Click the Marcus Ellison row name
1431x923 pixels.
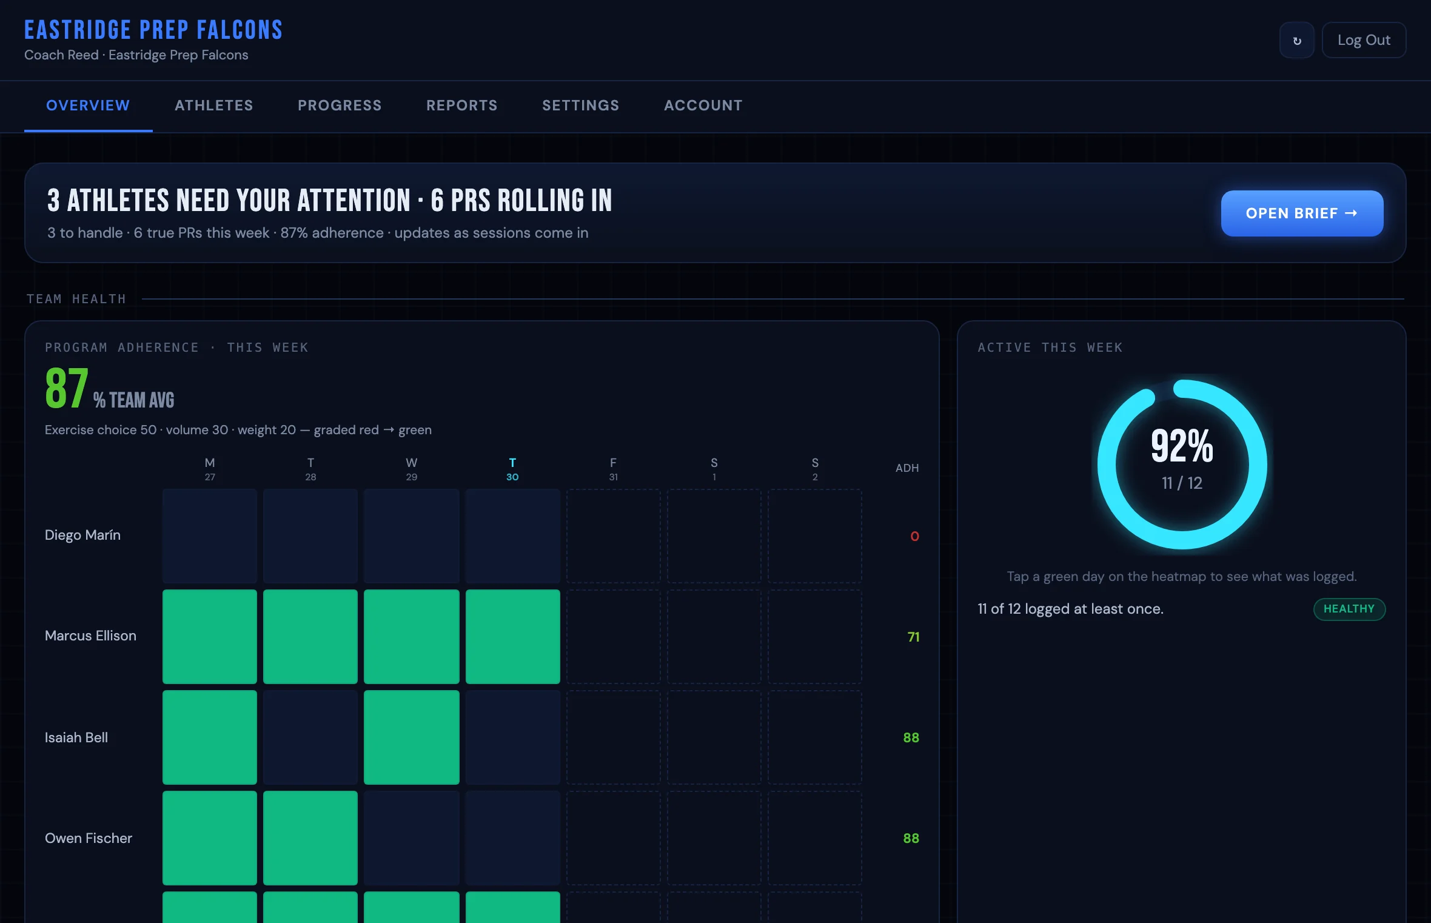[x=90, y=636]
